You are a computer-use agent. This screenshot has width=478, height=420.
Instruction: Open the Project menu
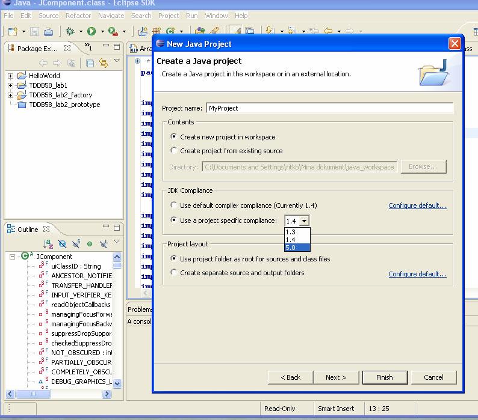[169, 16]
